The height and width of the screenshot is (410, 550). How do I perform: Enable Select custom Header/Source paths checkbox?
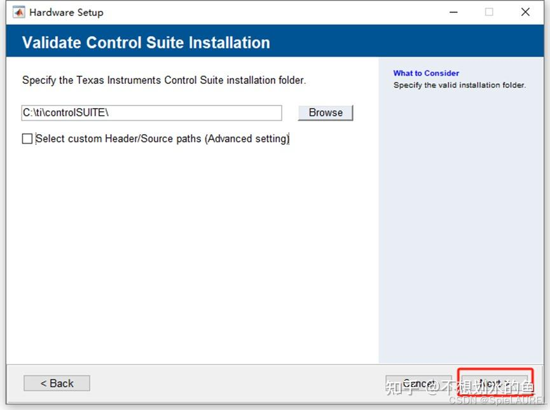pyautogui.click(x=27, y=139)
